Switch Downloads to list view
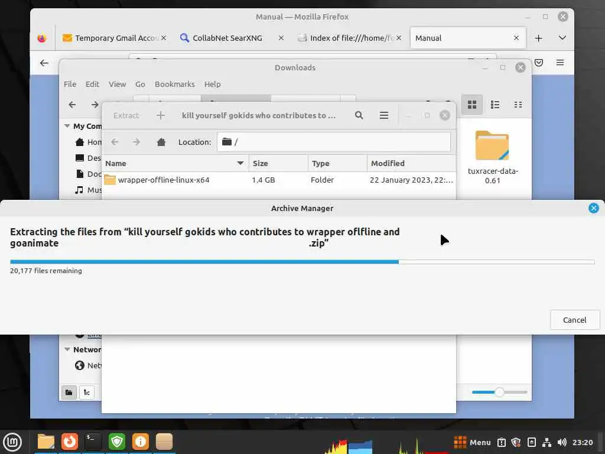Image resolution: width=605 pixels, height=454 pixels. [x=495, y=105]
